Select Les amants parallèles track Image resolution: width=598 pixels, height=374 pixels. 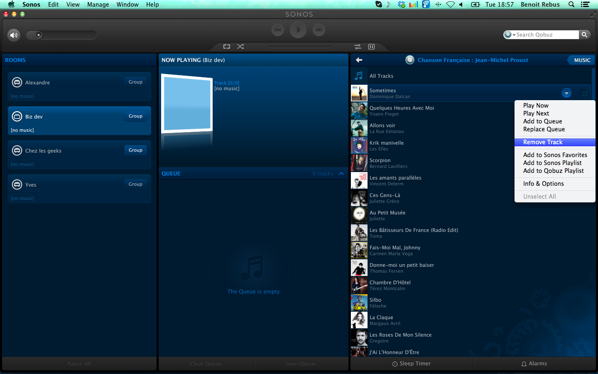(x=471, y=180)
